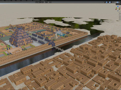Screen dimensions: 121x90
Task: Toggle viewport overlays display
Action: [x=110, y=2]
